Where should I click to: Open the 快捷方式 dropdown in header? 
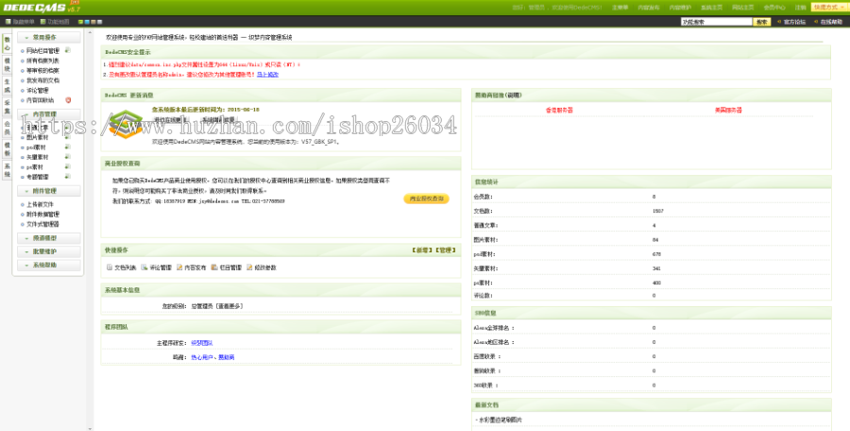pyautogui.click(x=827, y=7)
